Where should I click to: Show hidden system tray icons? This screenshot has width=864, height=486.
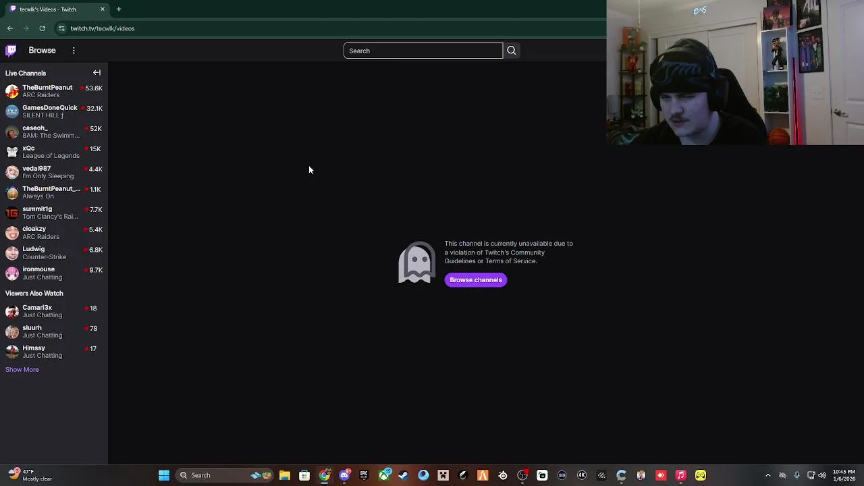click(x=767, y=475)
